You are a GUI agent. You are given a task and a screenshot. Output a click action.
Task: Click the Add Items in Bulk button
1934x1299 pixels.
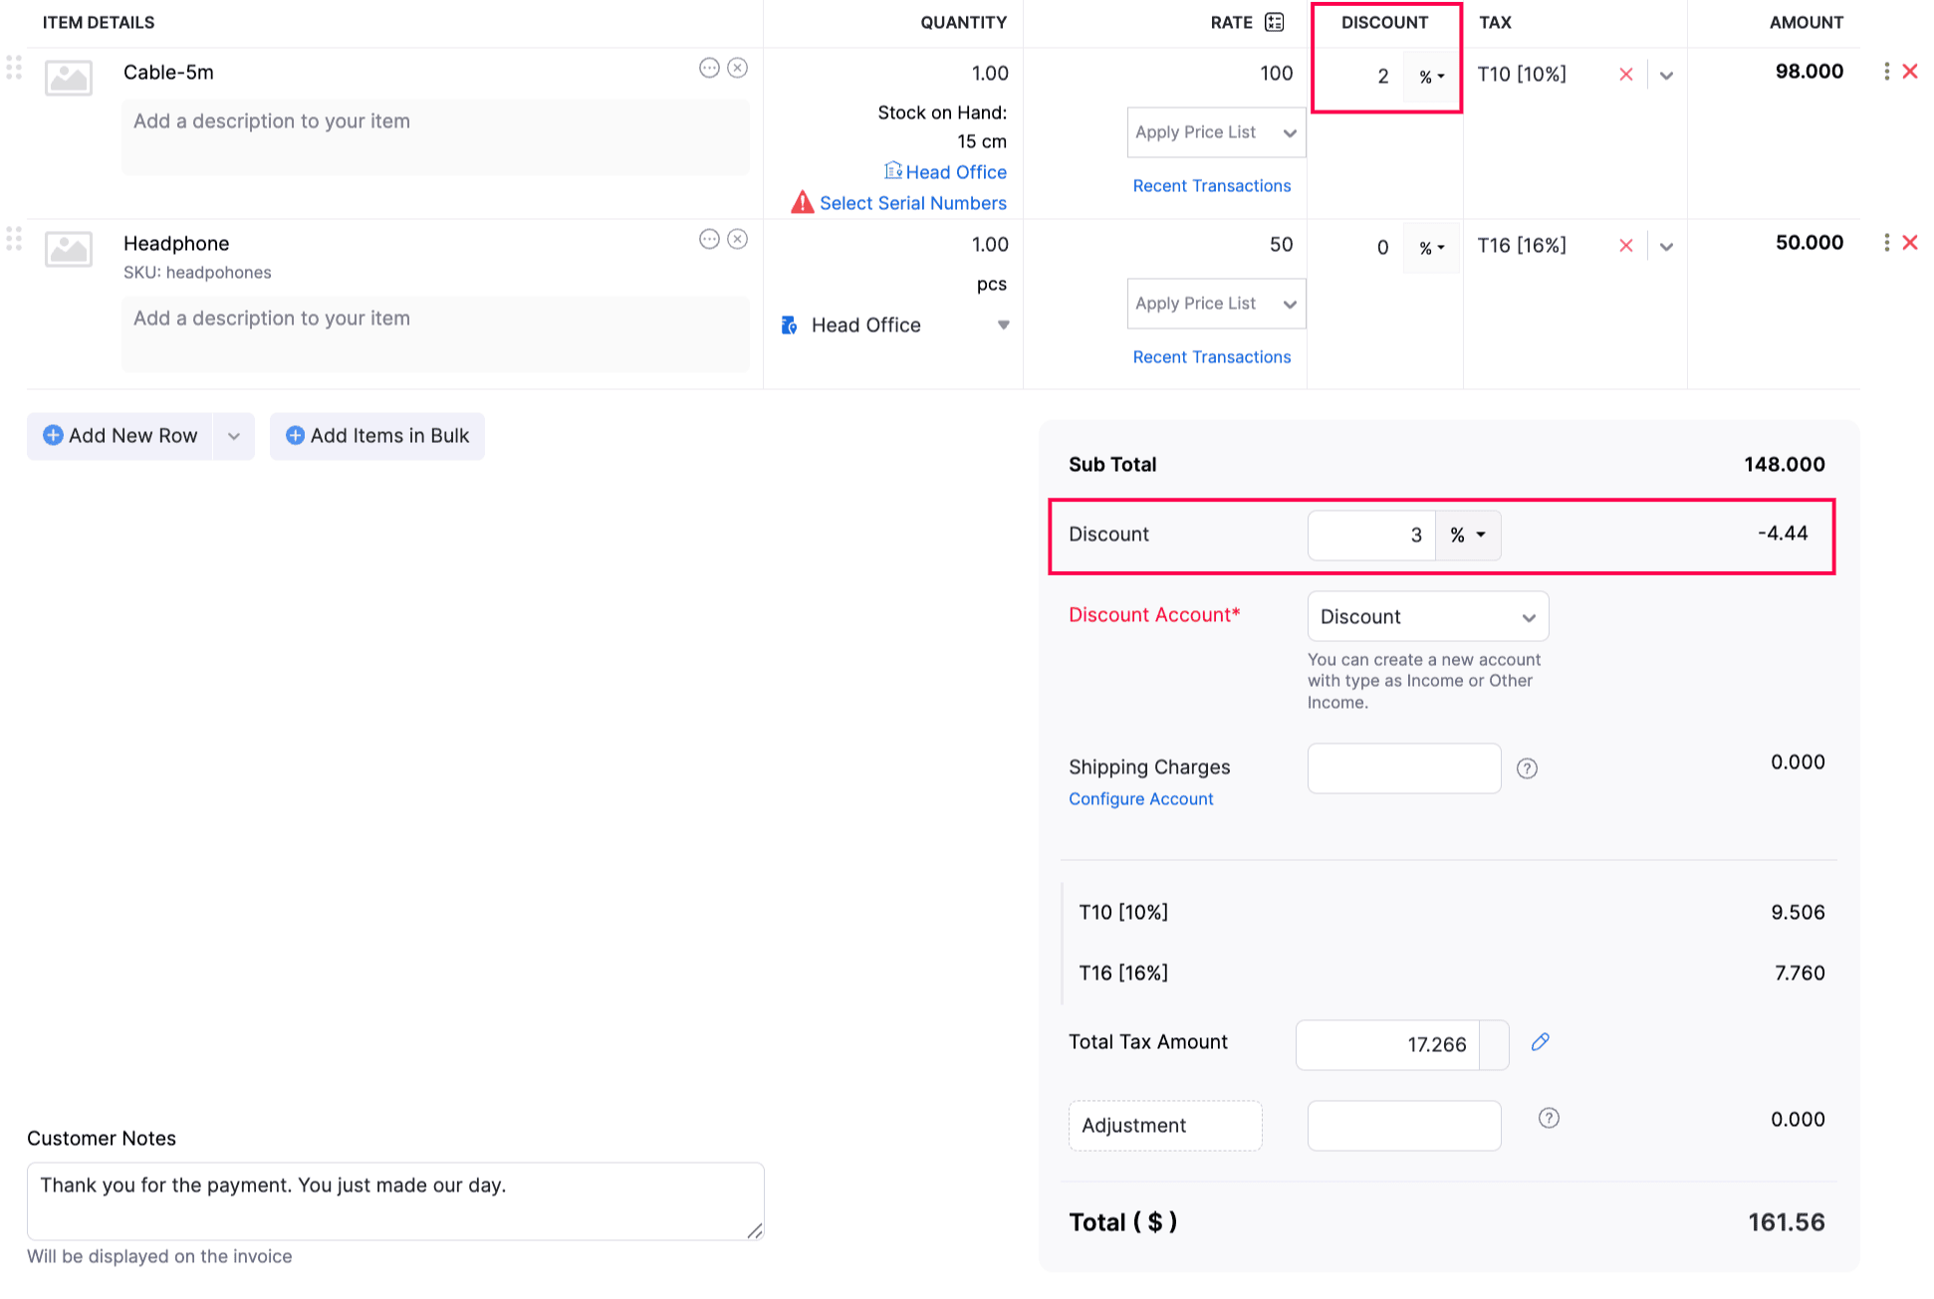point(376,436)
